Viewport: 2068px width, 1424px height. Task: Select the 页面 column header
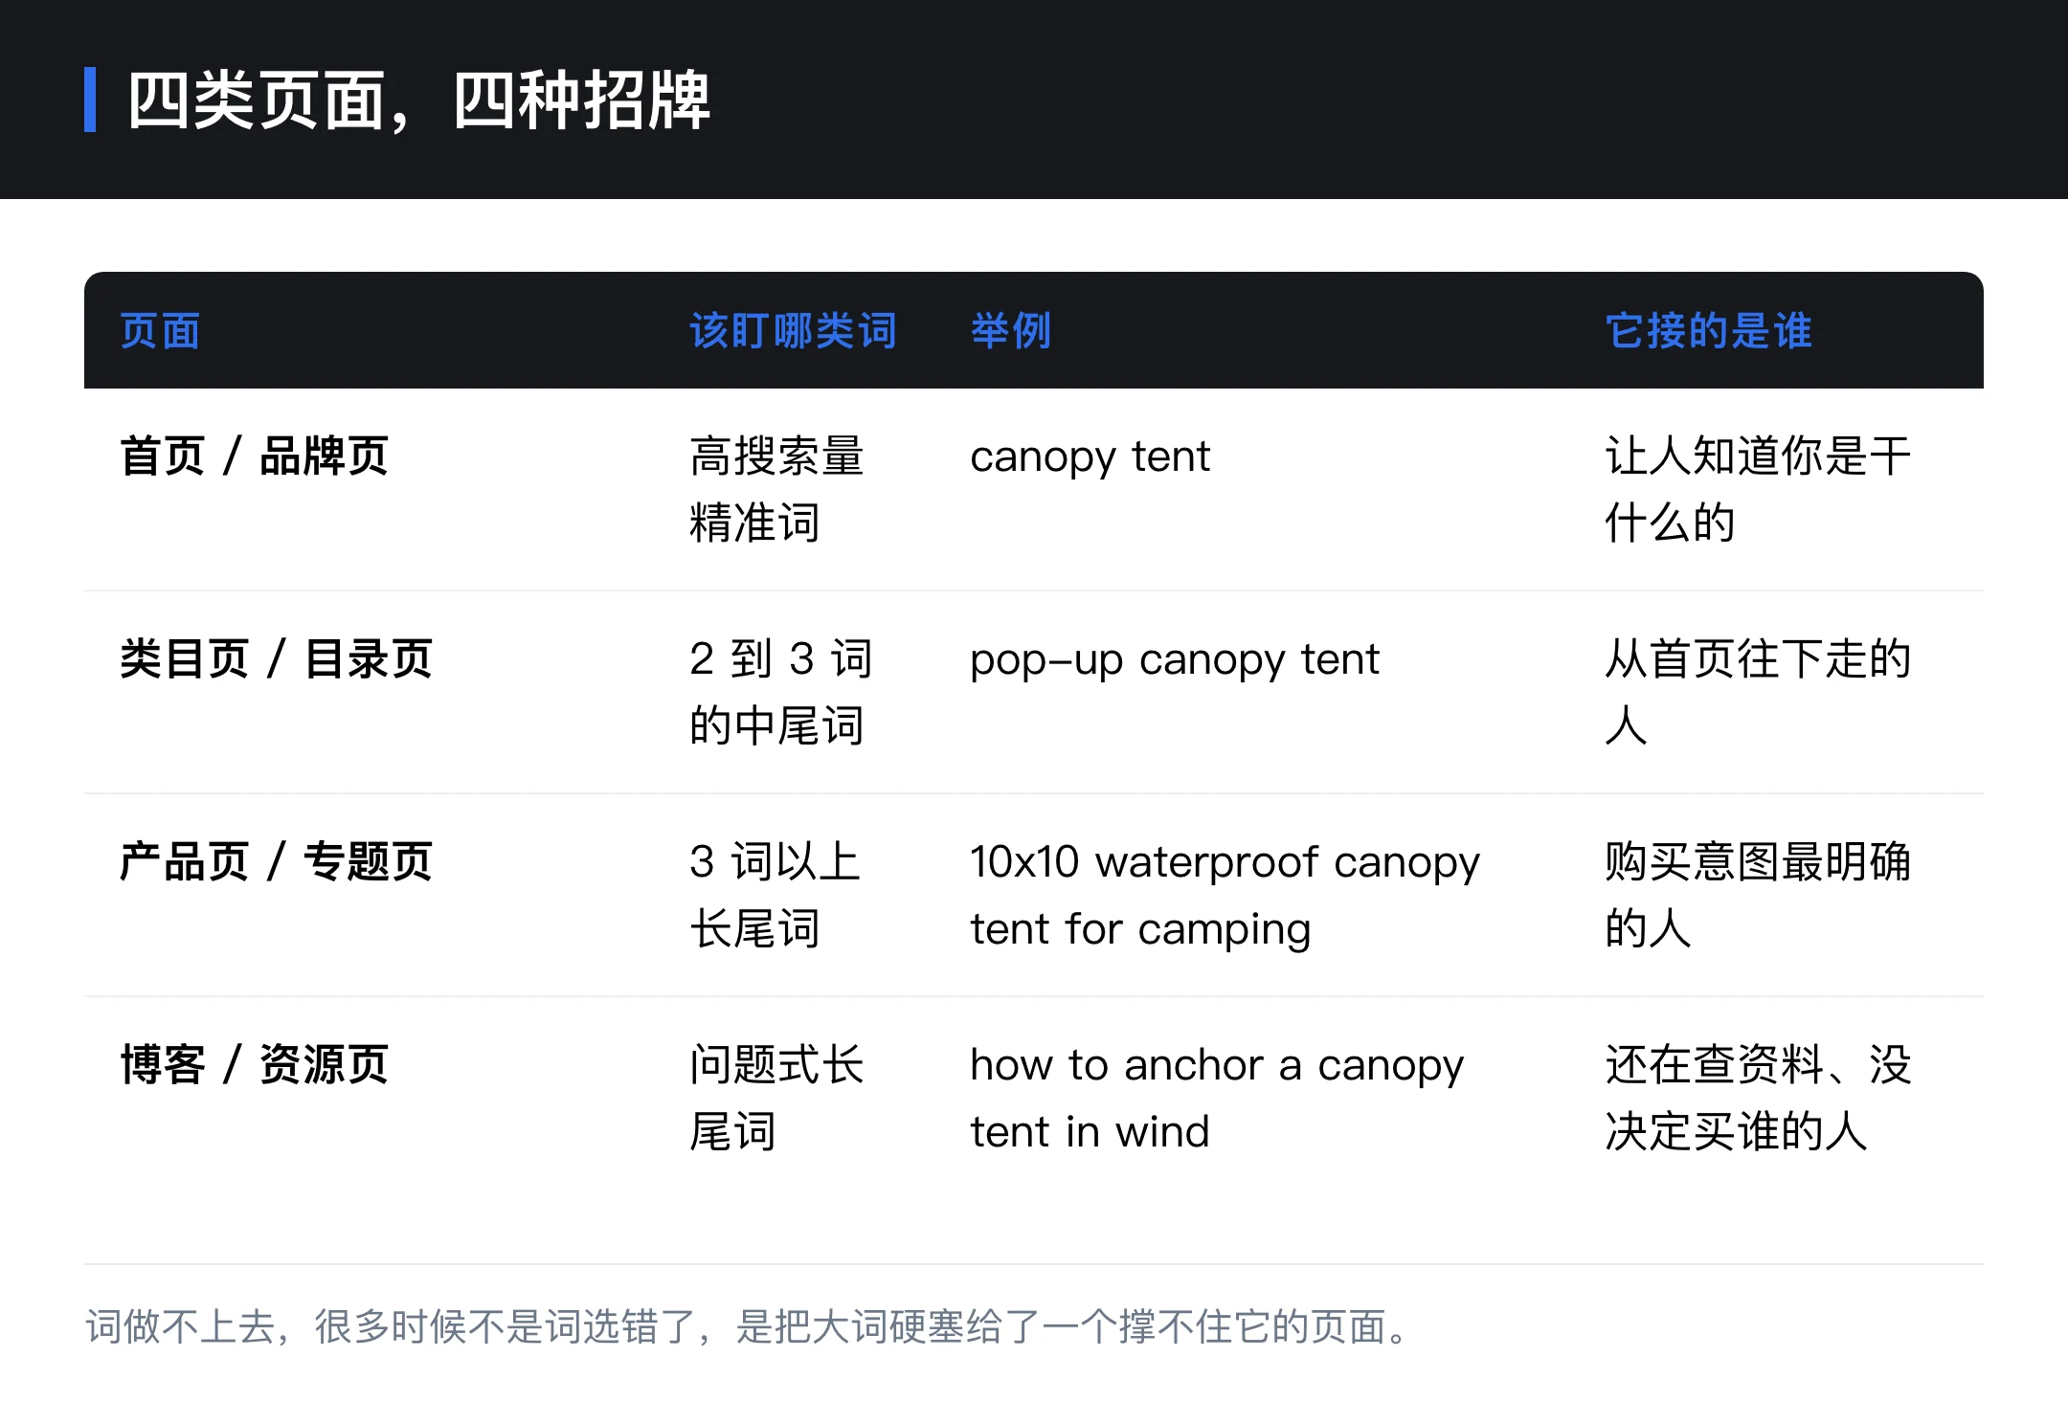pyautogui.click(x=160, y=331)
